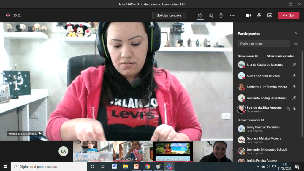The height and width of the screenshot is (171, 304).
Task: Open the more actions ellipsis menu
Action: pyautogui.click(x=232, y=15)
